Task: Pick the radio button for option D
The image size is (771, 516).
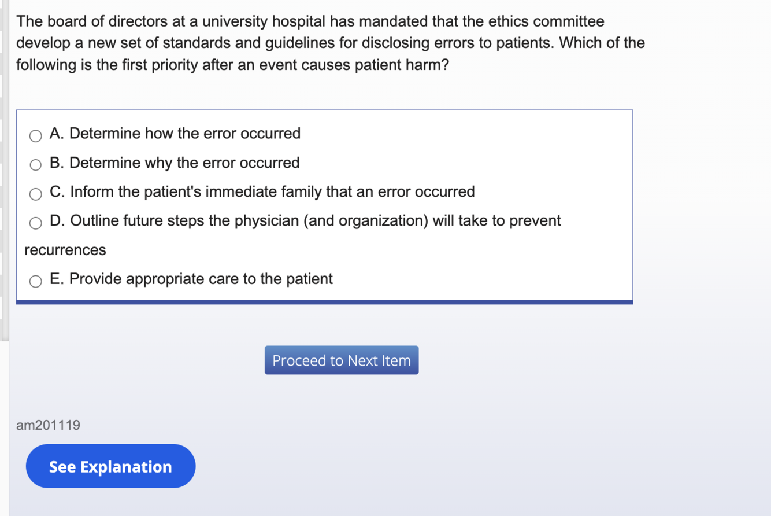Action: [36, 223]
